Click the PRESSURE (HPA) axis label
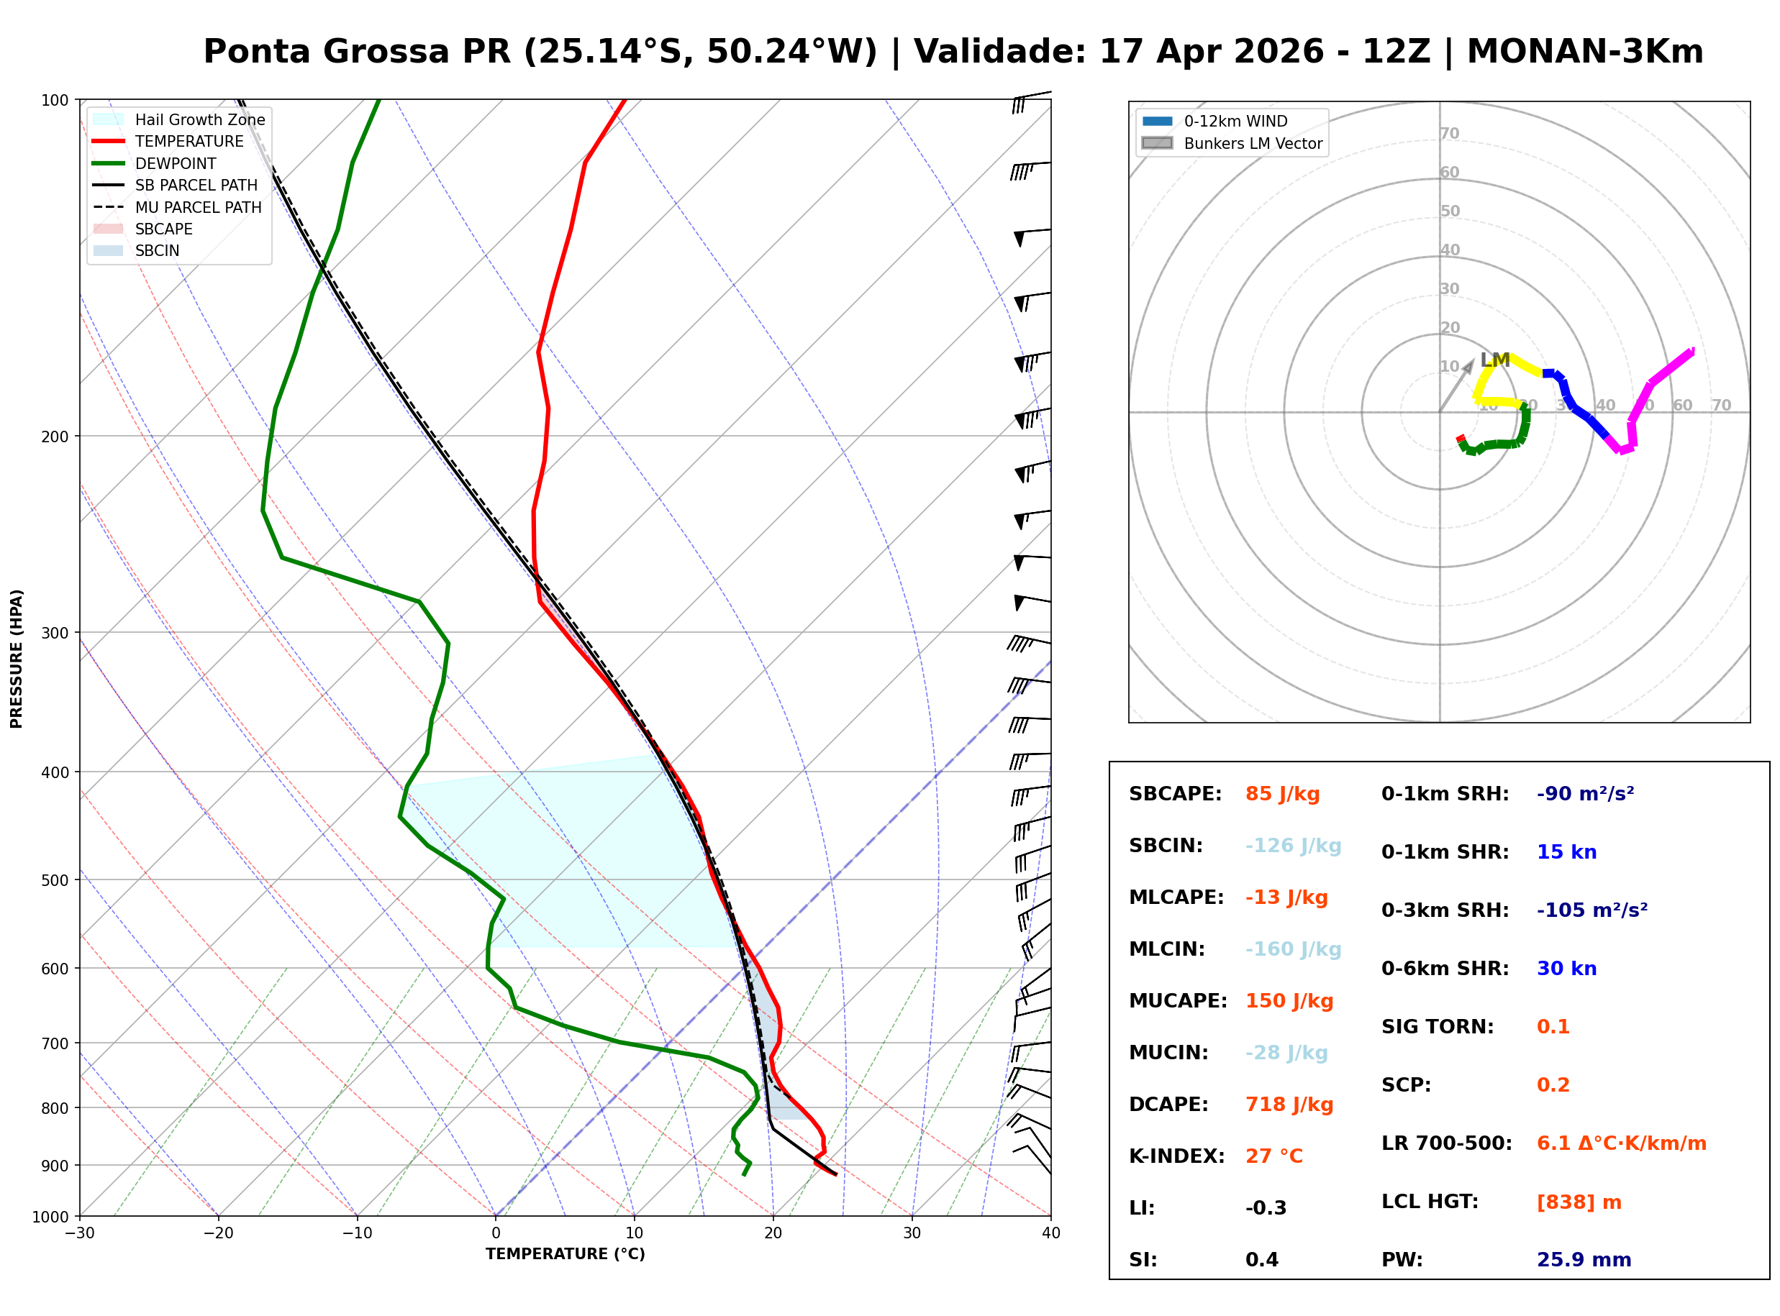The image size is (1780, 1316). [x=17, y=659]
